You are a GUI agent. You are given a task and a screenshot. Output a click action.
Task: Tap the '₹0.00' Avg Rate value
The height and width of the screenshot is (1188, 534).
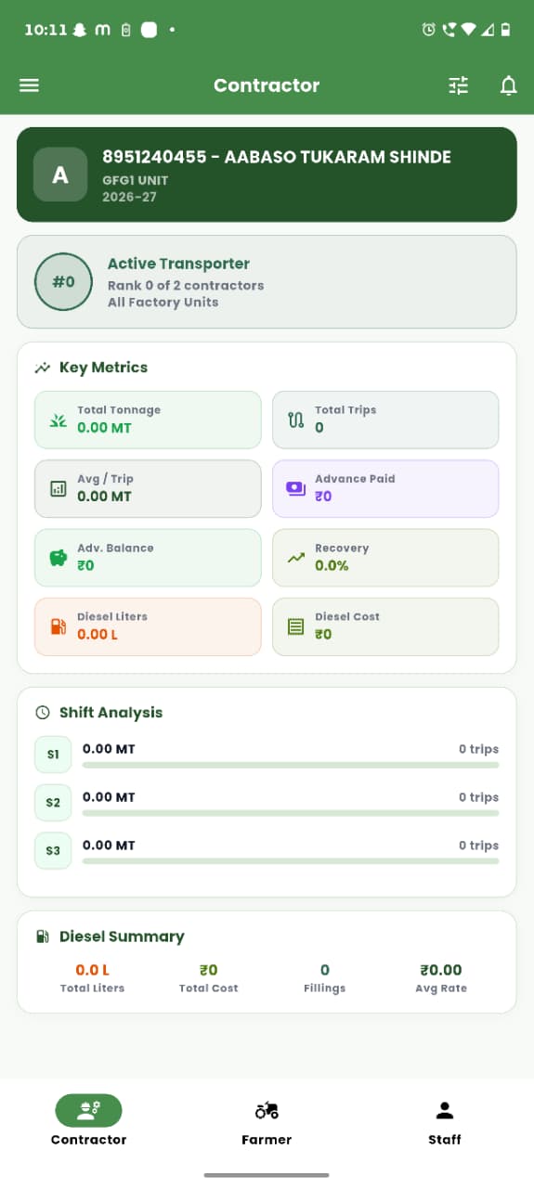click(440, 970)
